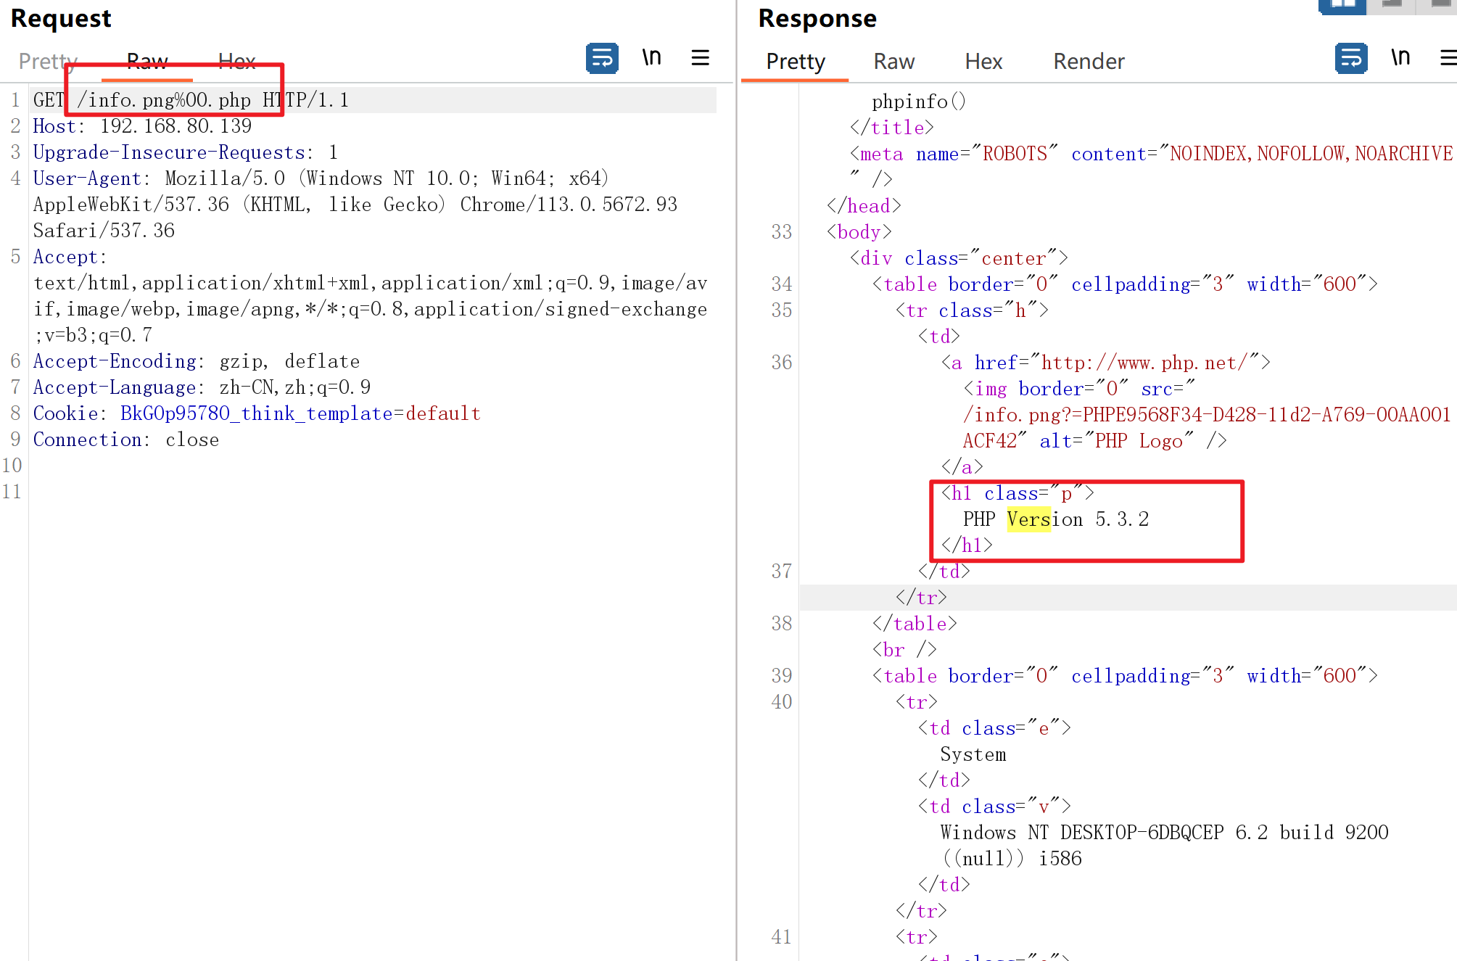Click the Host: 192.168.80.139 header line
The width and height of the screenshot is (1457, 961).
(x=142, y=126)
